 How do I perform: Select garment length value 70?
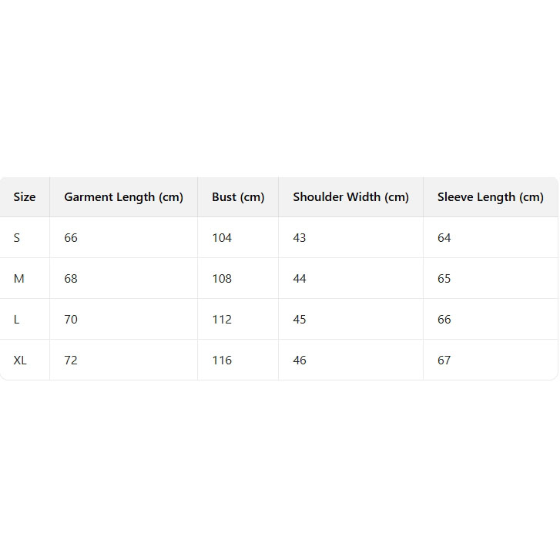[x=71, y=320]
